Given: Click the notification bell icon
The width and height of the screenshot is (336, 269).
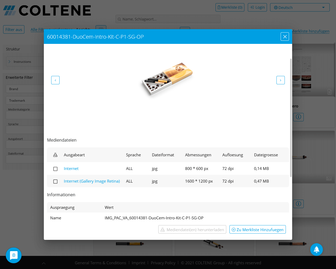Looking at the screenshot, I should point(317,250).
